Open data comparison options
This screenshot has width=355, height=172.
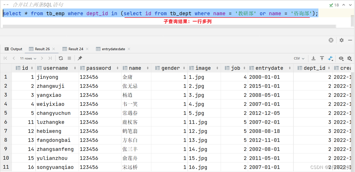pyautogui.click(x=331, y=58)
